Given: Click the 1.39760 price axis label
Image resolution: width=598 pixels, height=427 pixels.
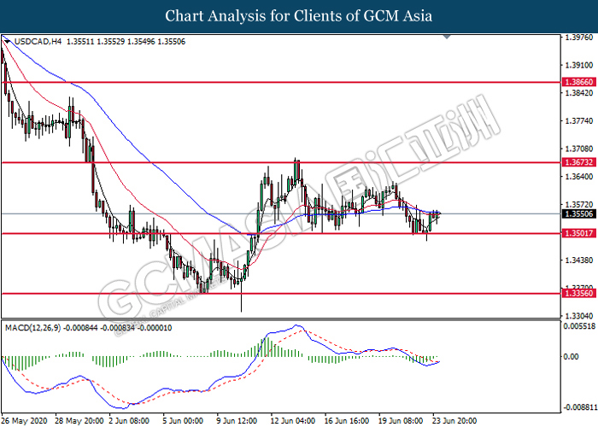Looking at the screenshot, I should (579, 38).
